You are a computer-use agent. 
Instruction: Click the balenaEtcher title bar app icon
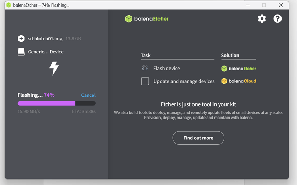click(x=9, y=5)
